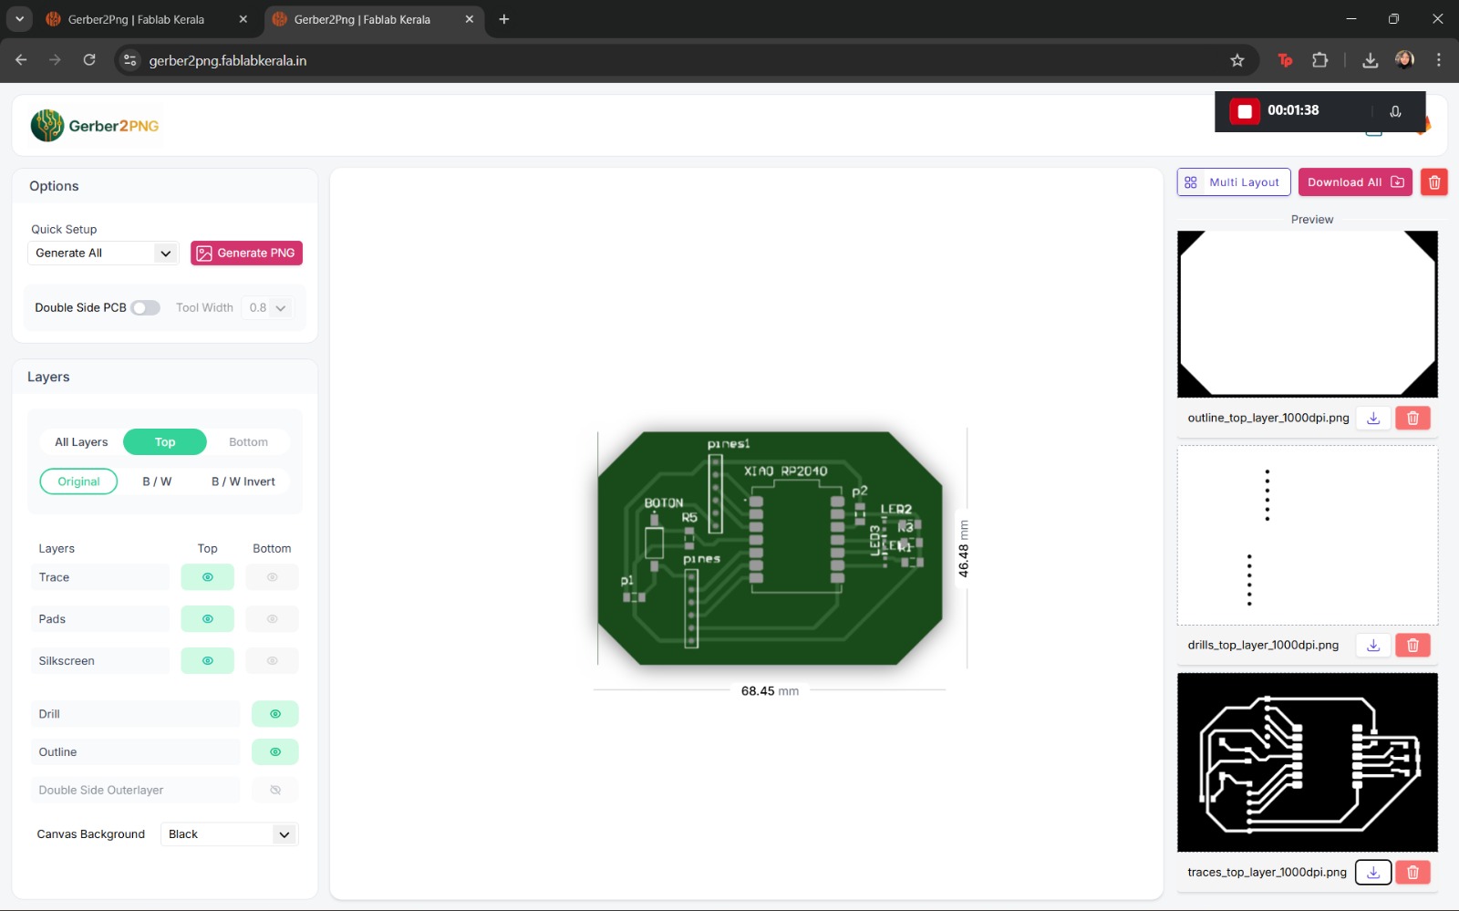Toggle the recording microphone icon
The width and height of the screenshot is (1459, 911).
[x=1395, y=111]
